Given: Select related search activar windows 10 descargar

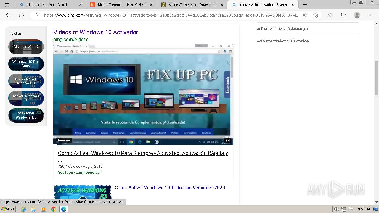Looking at the screenshot, I should pyautogui.click(x=282, y=29).
